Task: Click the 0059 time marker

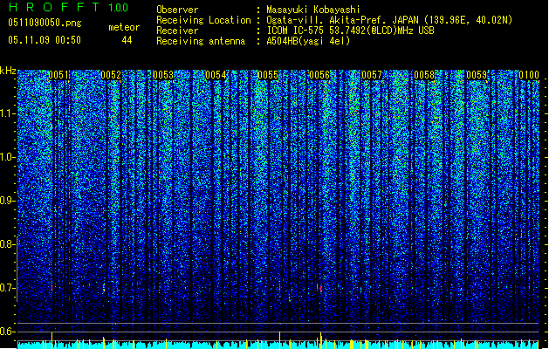Action: click(477, 75)
